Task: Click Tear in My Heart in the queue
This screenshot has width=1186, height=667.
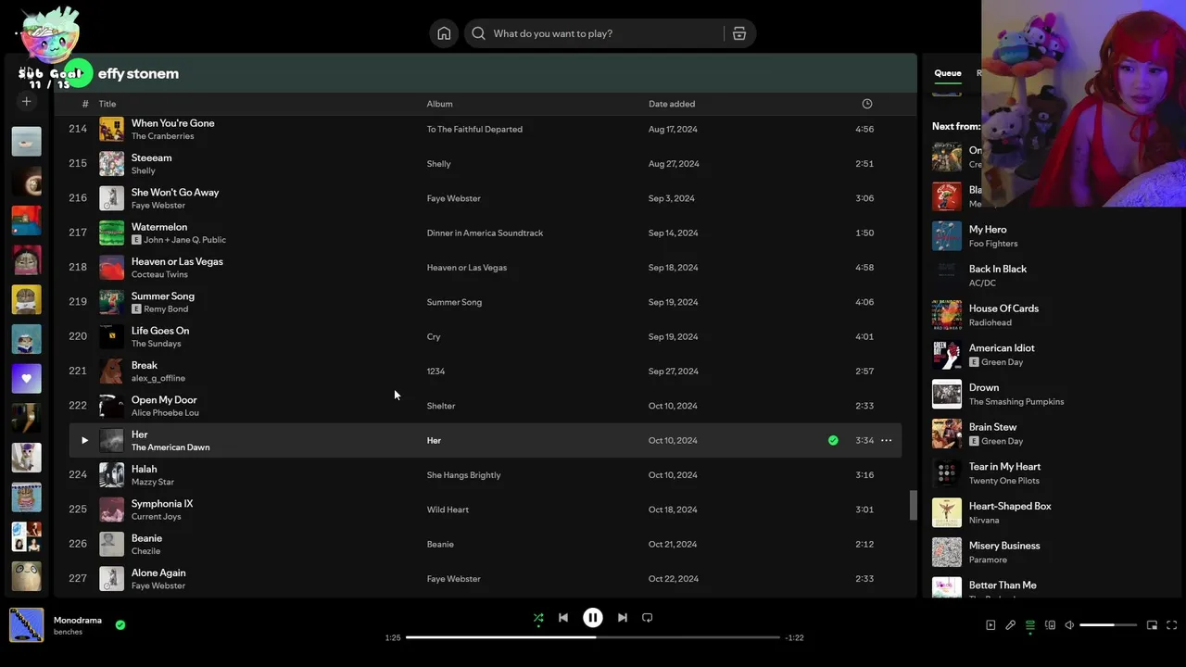Action: [1004, 467]
